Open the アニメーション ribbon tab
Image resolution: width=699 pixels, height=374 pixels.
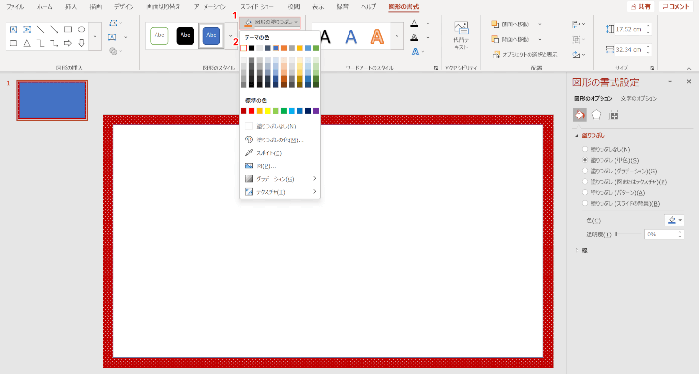point(210,7)
